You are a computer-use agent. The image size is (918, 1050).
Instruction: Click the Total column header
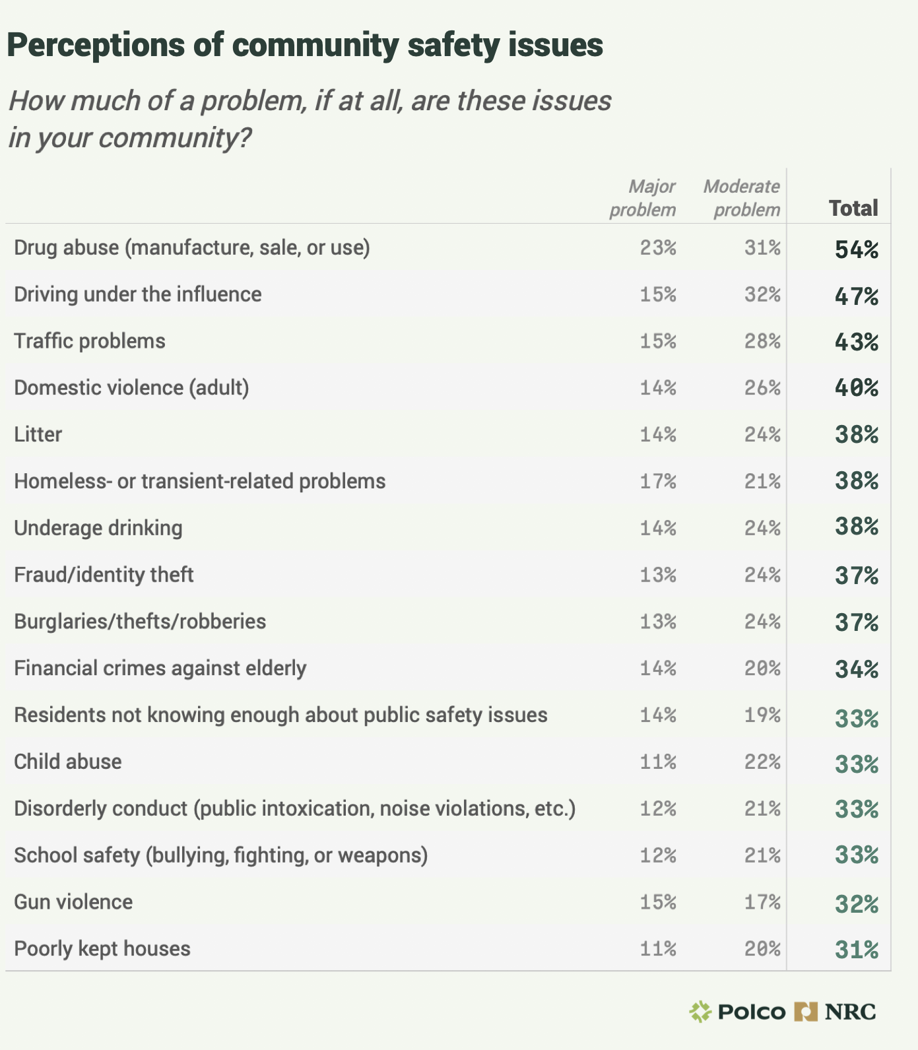click(x=853, y=209)
